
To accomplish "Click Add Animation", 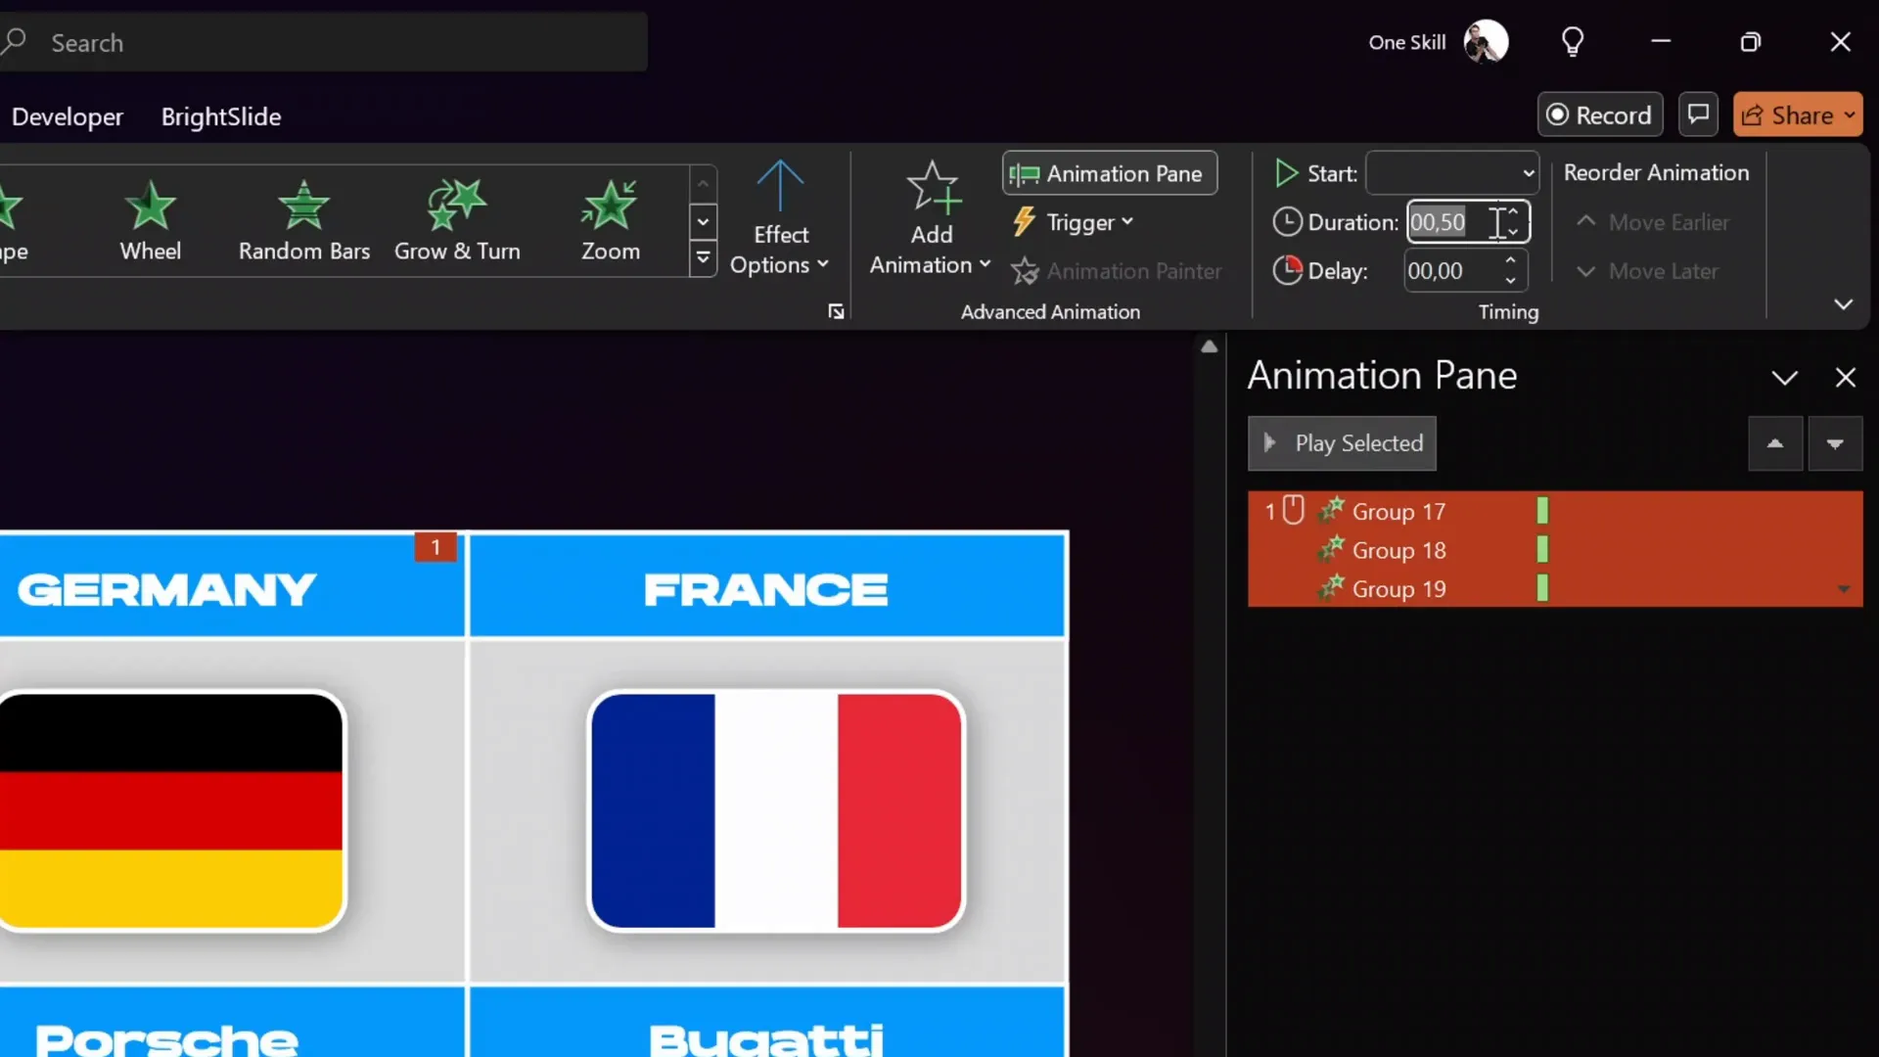I will click(x=930, y=217).
